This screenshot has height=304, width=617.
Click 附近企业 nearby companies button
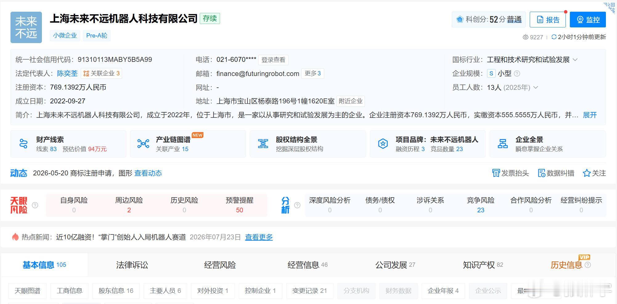[x=351, y=101]
